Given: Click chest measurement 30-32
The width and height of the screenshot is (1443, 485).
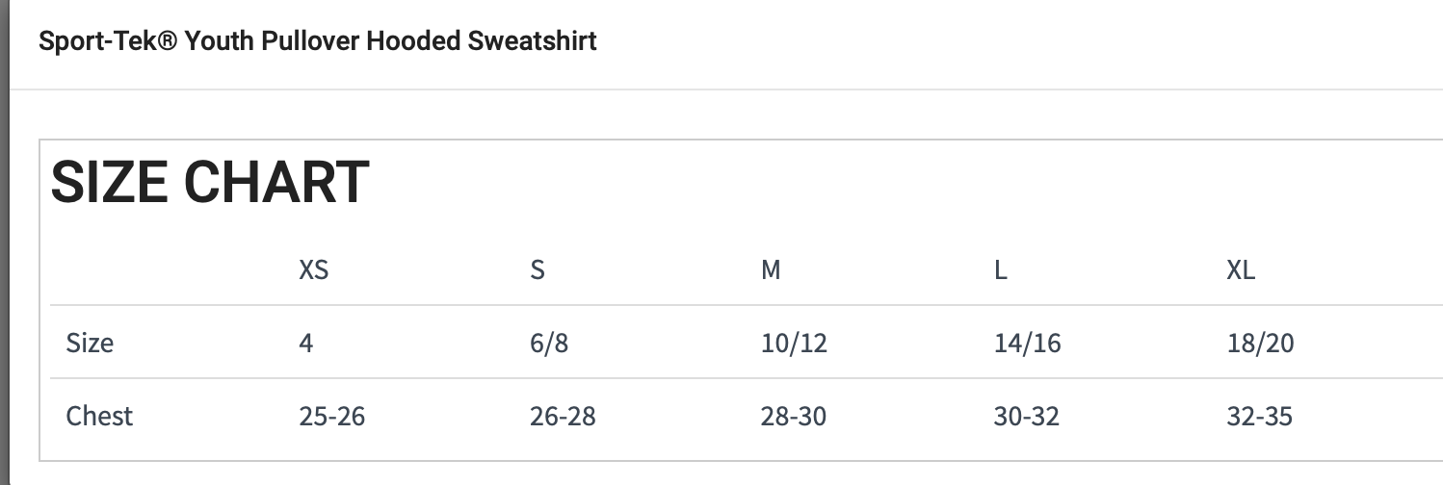Looking at the screenshot, I should point(1027,417).
